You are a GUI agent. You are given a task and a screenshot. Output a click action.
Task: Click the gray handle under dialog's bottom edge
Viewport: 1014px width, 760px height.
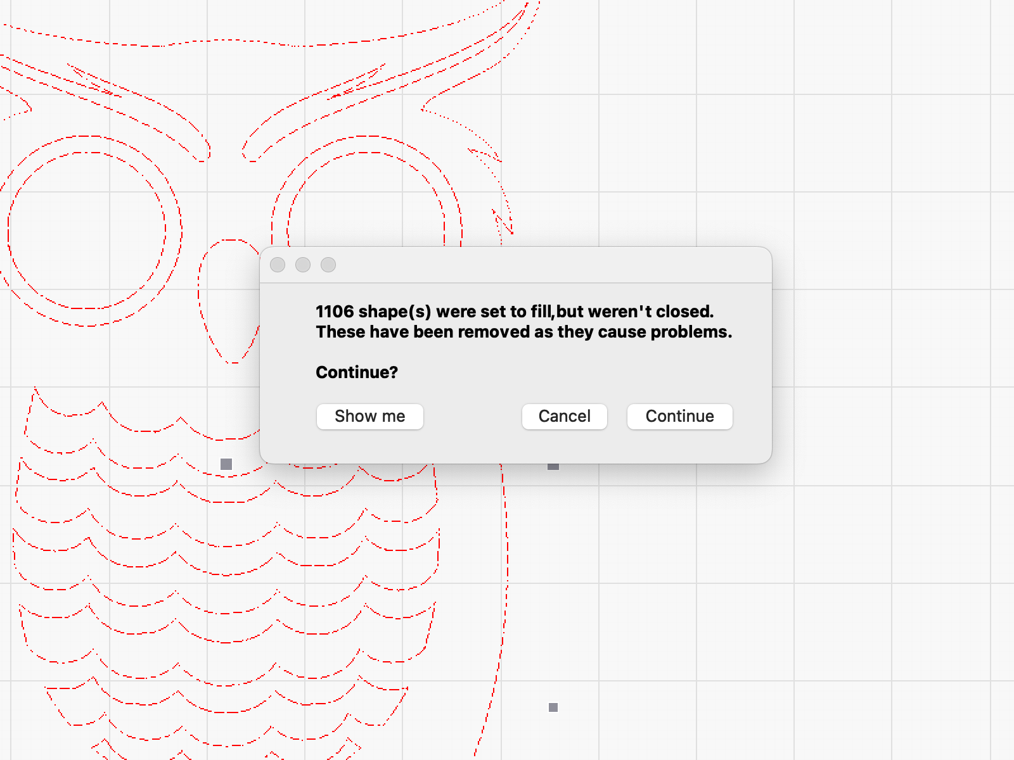coord(553,466)
